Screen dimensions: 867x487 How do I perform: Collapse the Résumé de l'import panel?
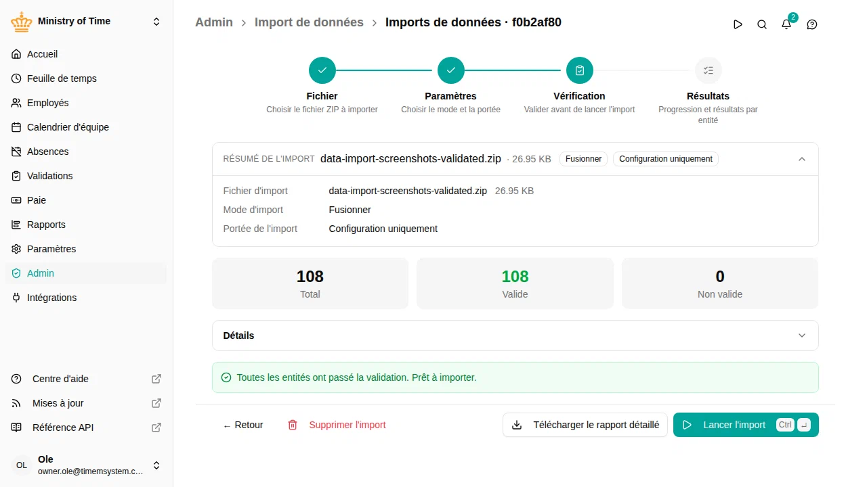click(802, 159)
